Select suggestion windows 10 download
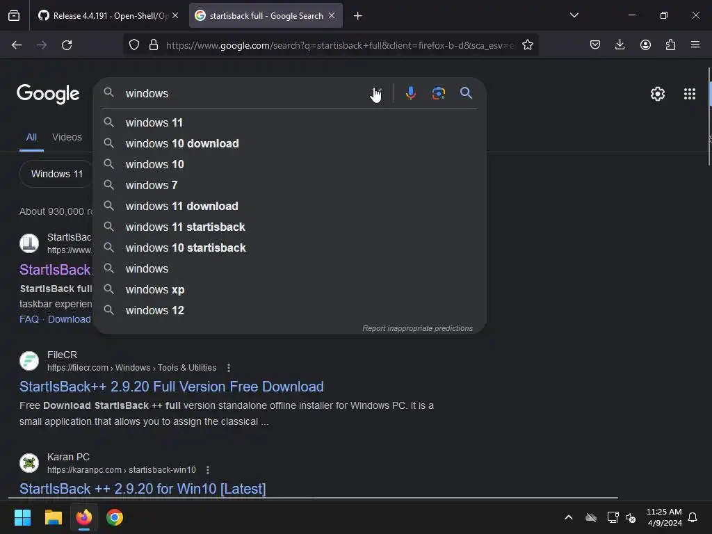This screenshot has height=534, width=712. click(290, 143)
